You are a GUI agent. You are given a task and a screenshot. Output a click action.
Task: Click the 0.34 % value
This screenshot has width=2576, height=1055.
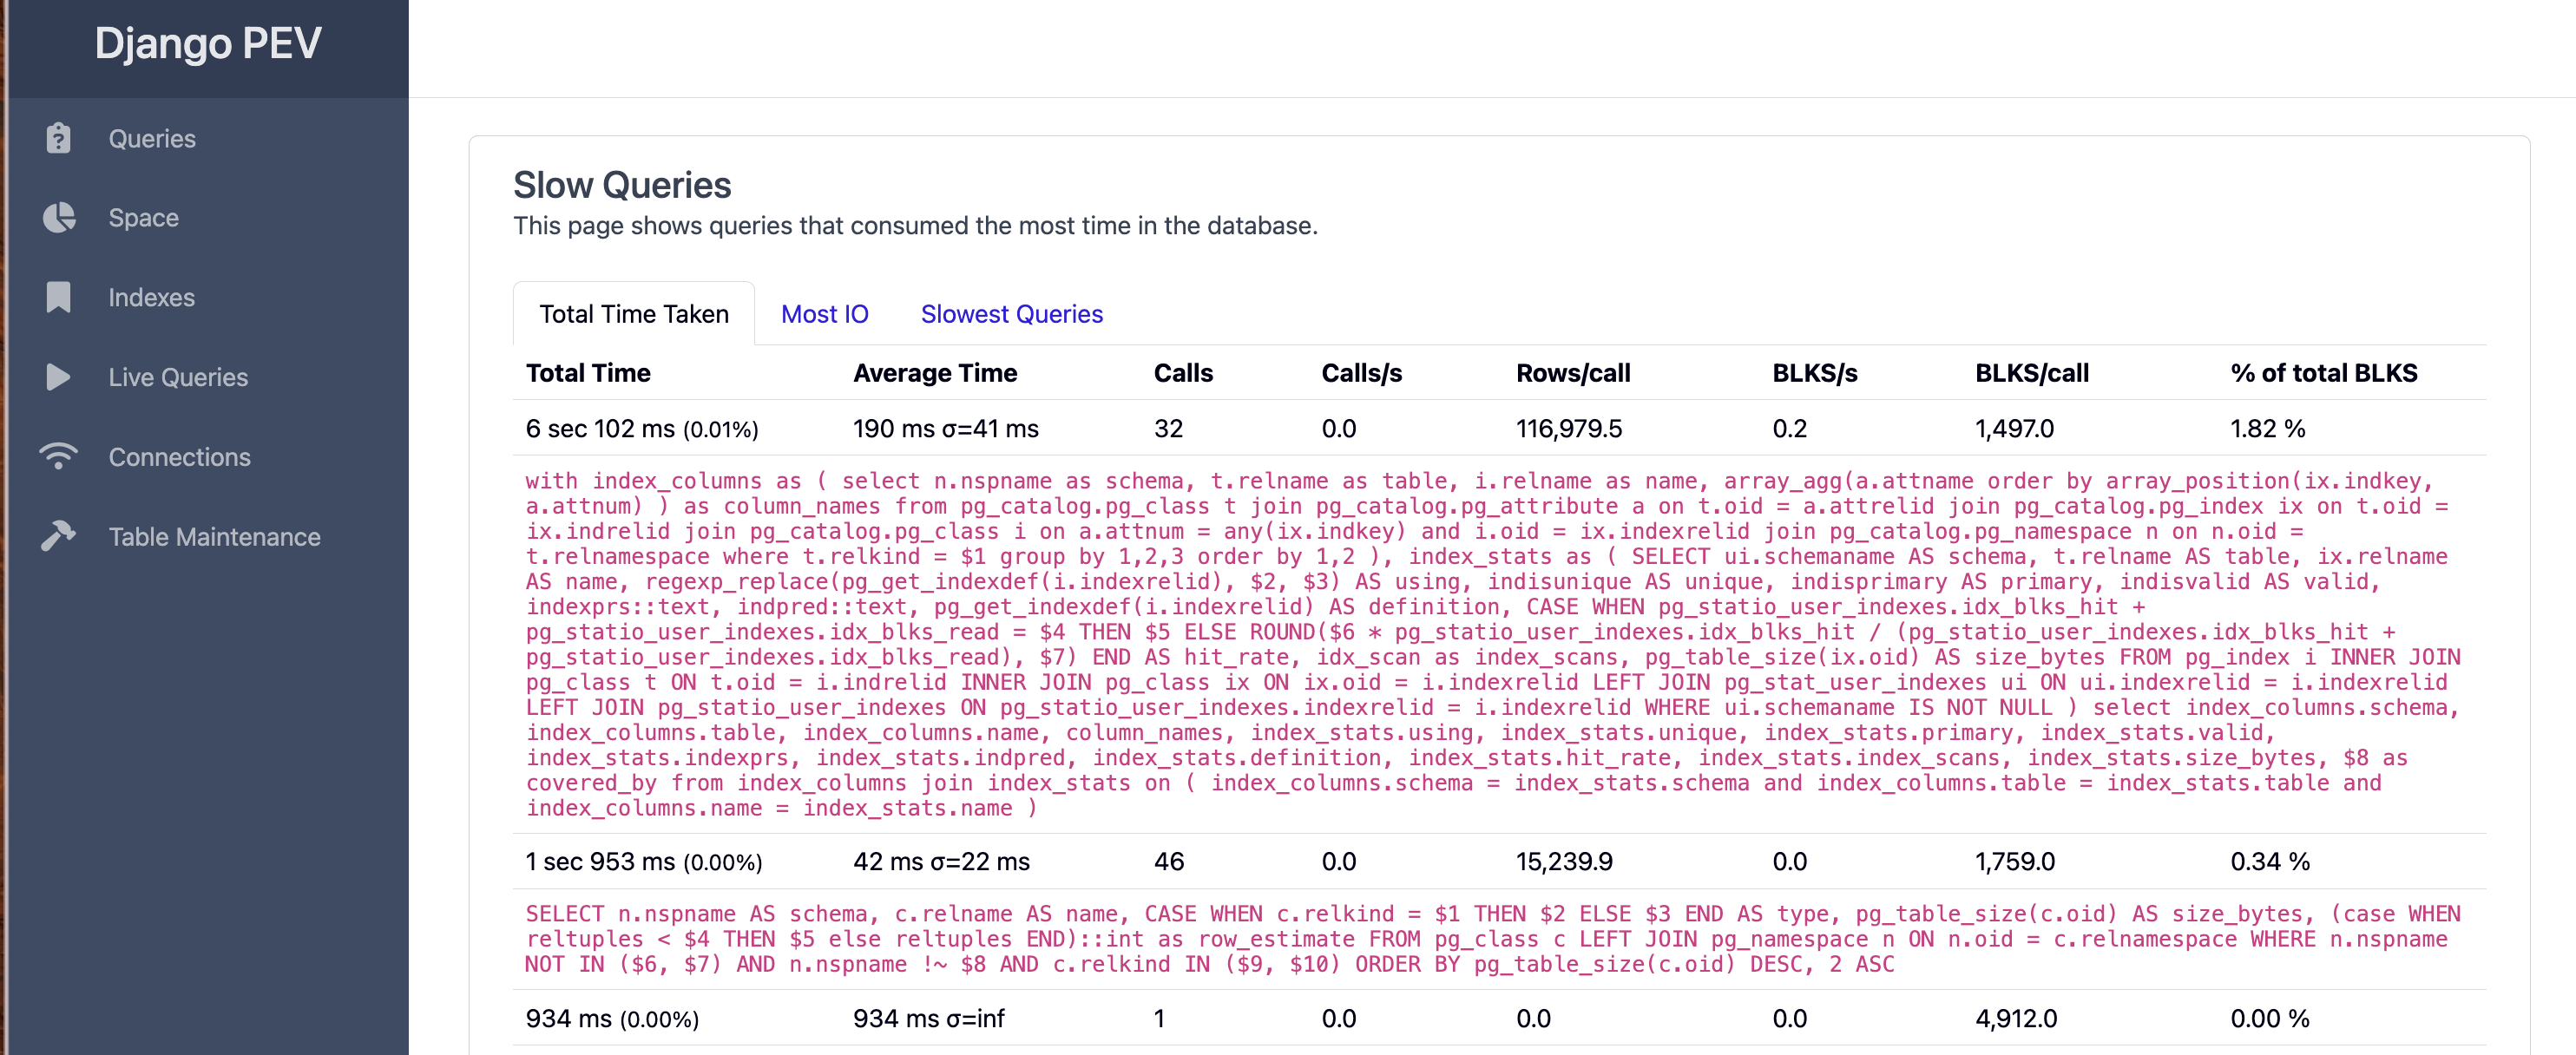point(2270,862)
